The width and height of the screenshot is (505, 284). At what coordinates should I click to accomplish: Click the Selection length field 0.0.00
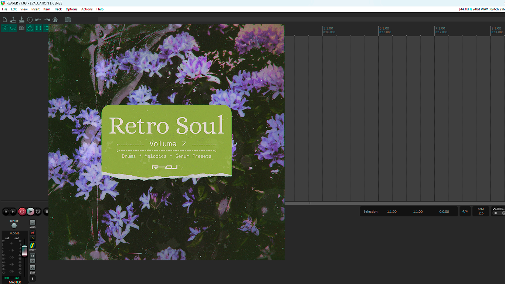click(x=444, y=212)
